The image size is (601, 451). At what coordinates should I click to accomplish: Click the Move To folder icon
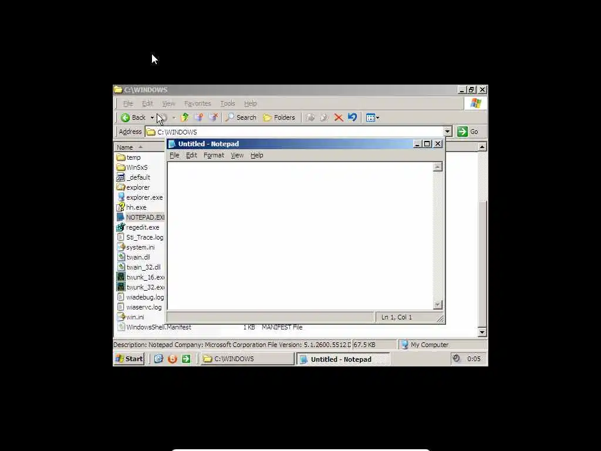tap(199, 117)
